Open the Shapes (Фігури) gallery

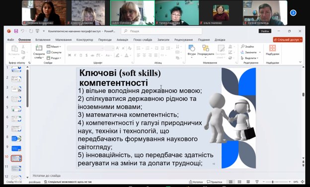click(192, 51)
